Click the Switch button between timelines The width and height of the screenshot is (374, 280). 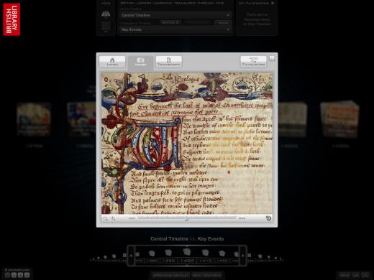click(170, 22)
